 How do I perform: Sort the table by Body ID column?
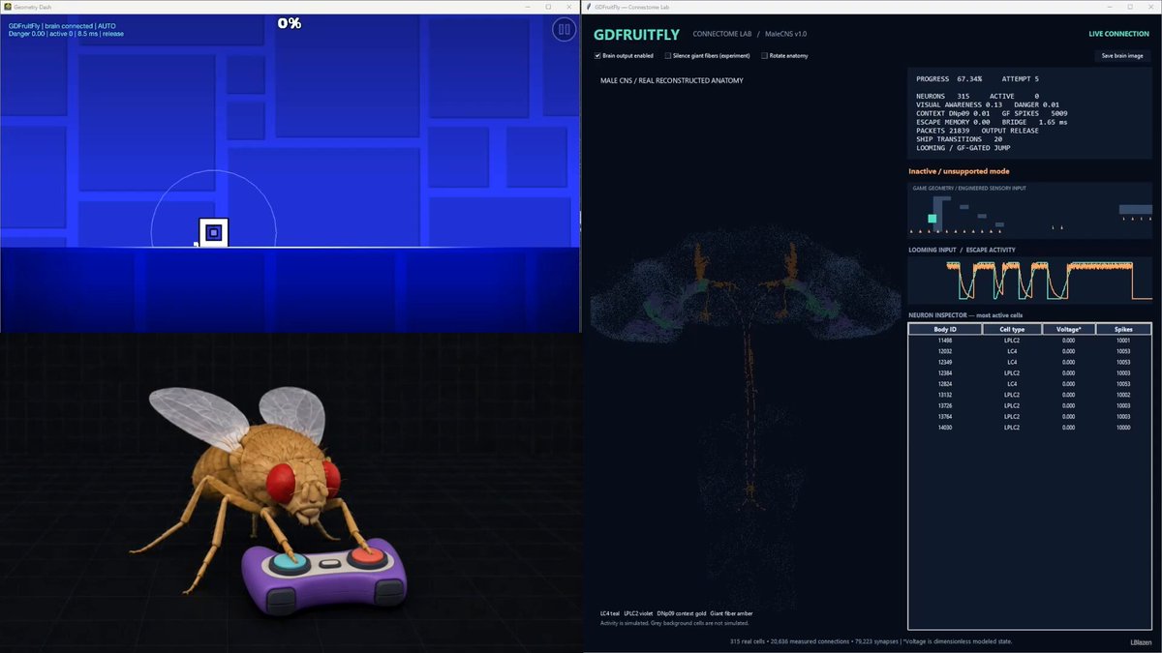(x=945, y=330)
